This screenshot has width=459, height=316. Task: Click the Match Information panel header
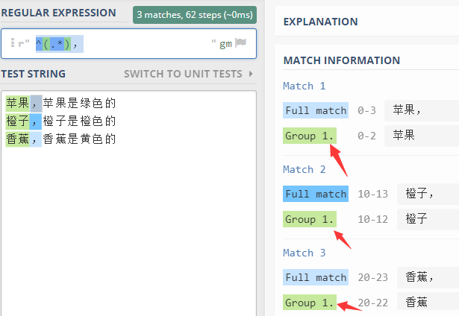tap(342, 60)
